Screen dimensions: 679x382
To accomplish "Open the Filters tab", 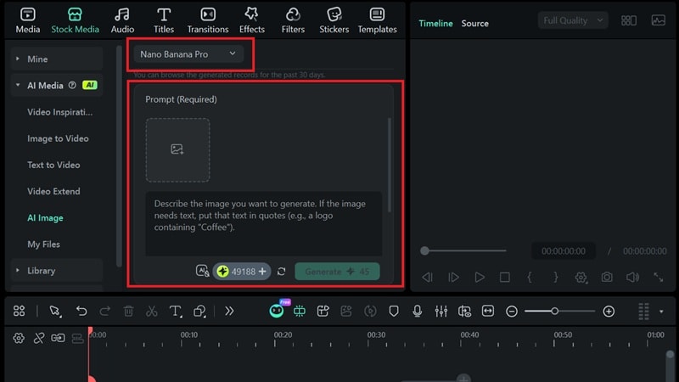I will [293, 20].
